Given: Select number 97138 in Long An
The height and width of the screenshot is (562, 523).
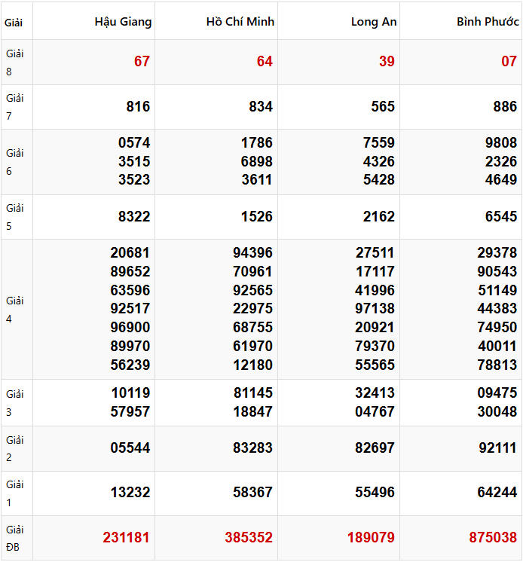Looking at the screenshot, I should pos(375,309).
